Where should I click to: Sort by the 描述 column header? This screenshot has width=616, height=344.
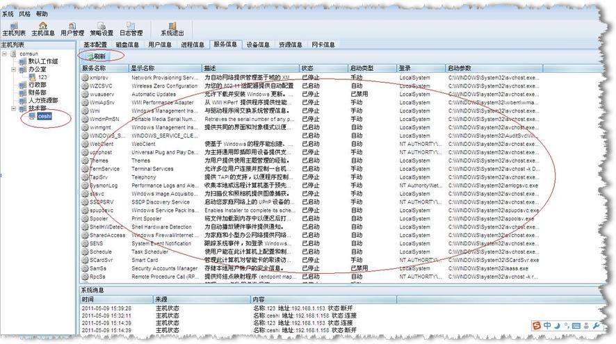250,68
